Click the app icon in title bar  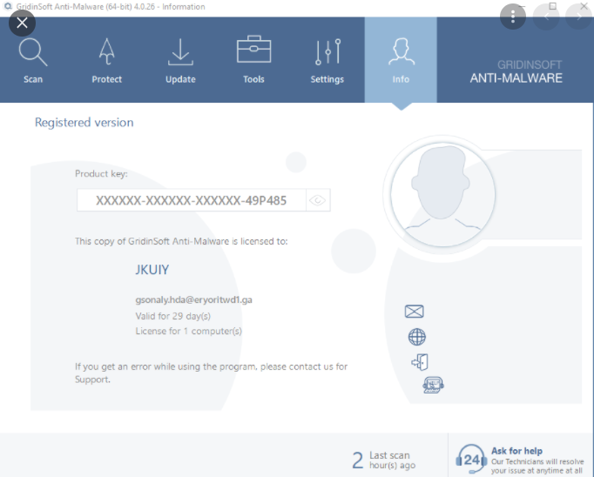coord(8,6)
